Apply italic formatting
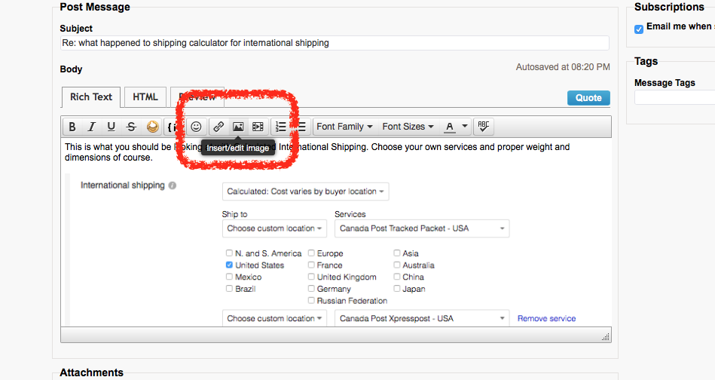Image resolution: width=715 pixels, height=380 pixels. (92, 127)
